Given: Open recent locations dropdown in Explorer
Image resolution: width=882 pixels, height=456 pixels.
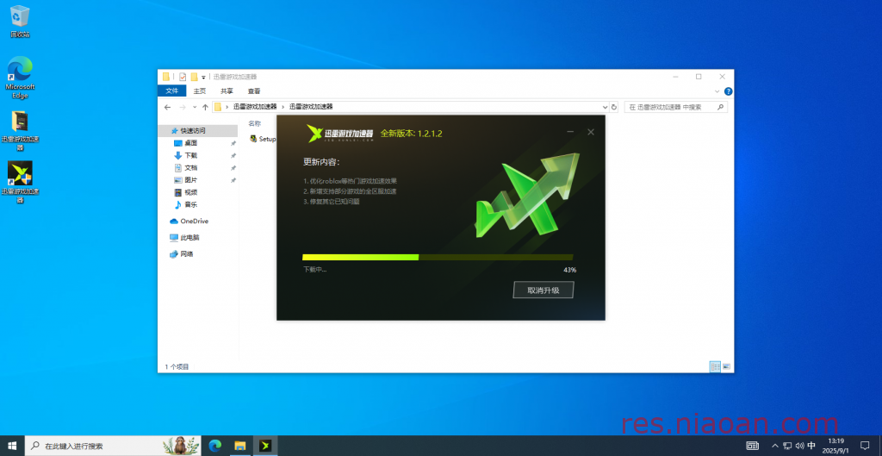Looking at the screenshot, I should (x=195, y=107).
